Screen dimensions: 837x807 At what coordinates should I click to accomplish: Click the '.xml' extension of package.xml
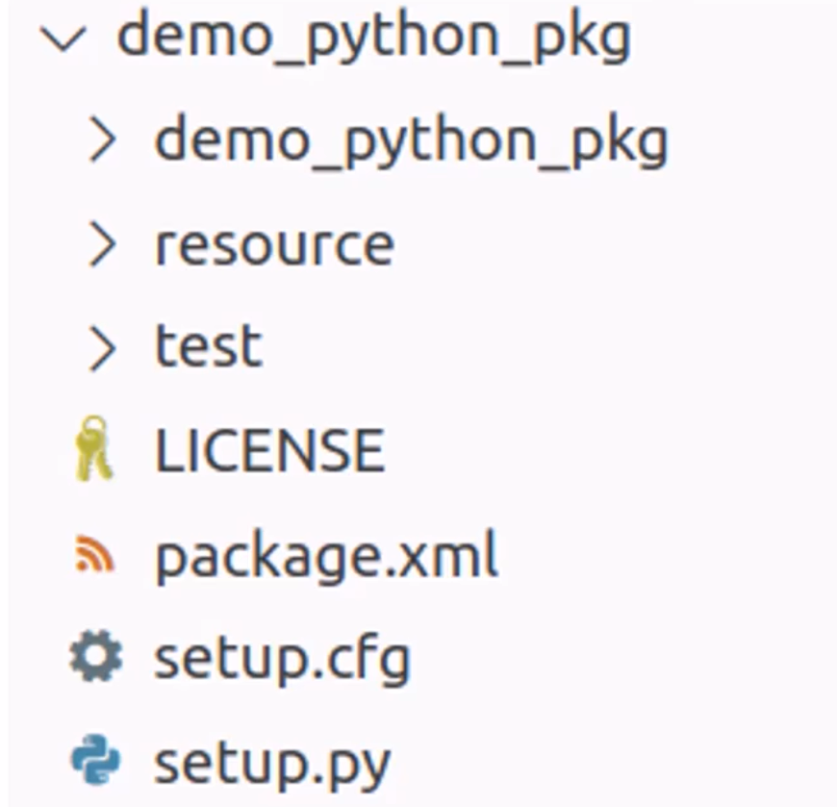(x=456, y=556)
